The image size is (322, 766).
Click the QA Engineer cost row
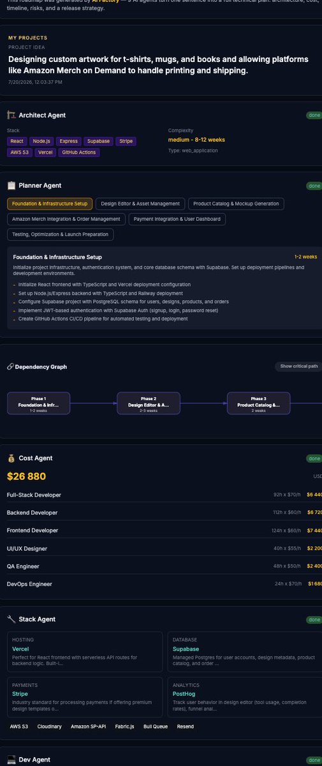point(165,566)
